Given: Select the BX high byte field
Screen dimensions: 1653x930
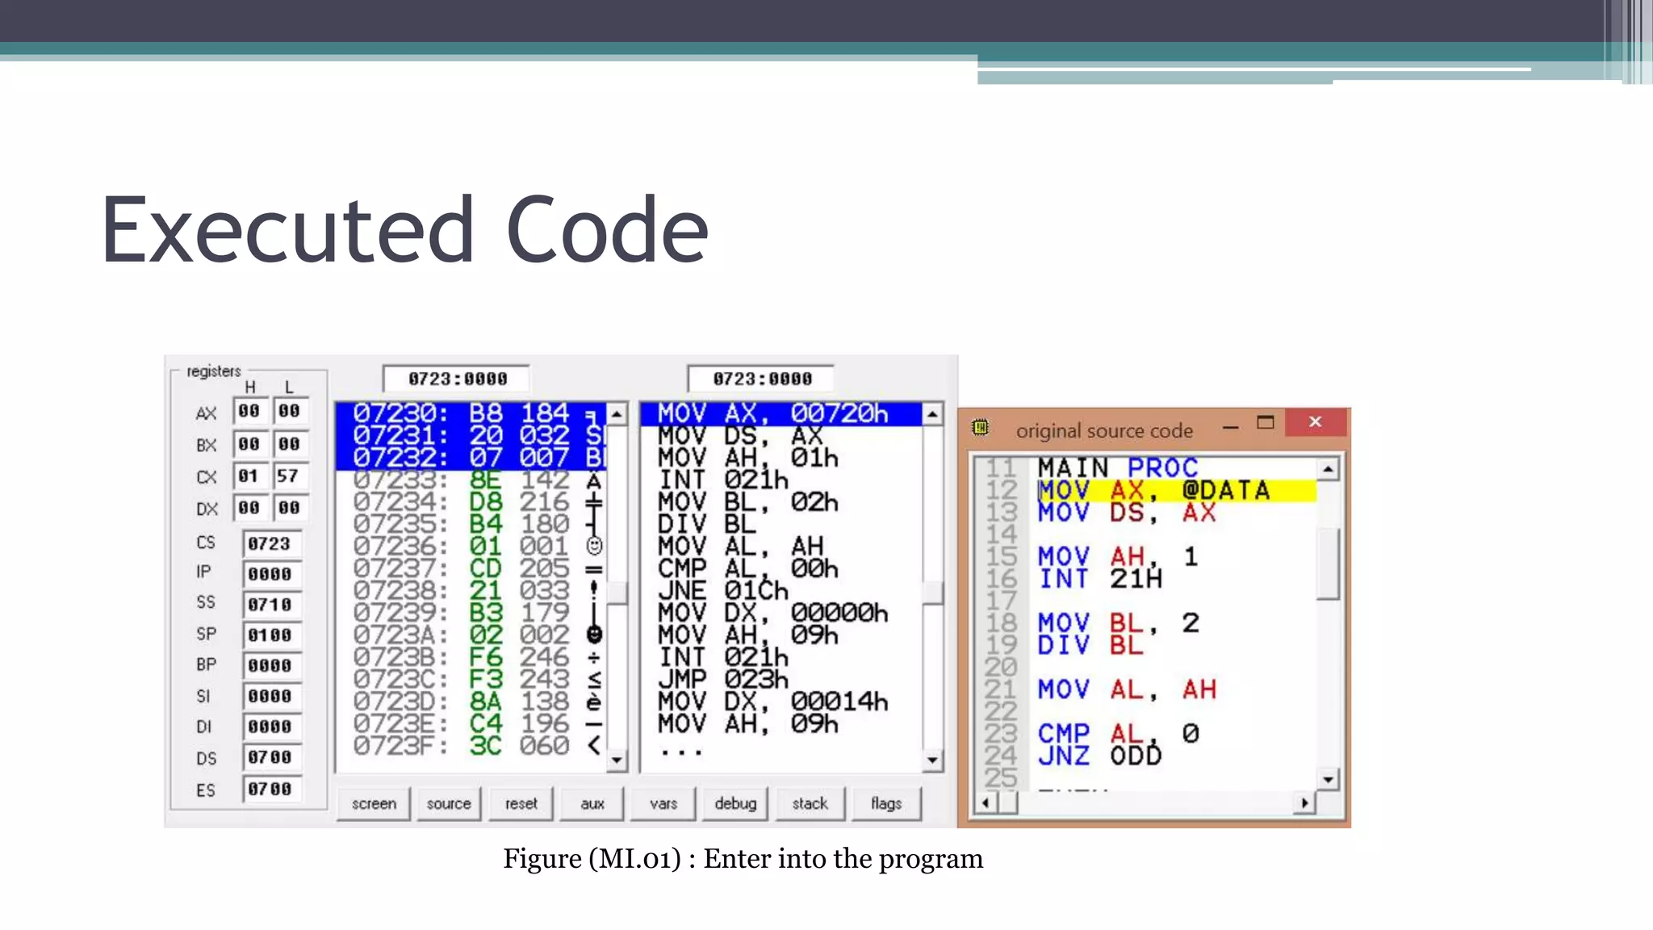Looking at the screenshot, I should 249,444.
